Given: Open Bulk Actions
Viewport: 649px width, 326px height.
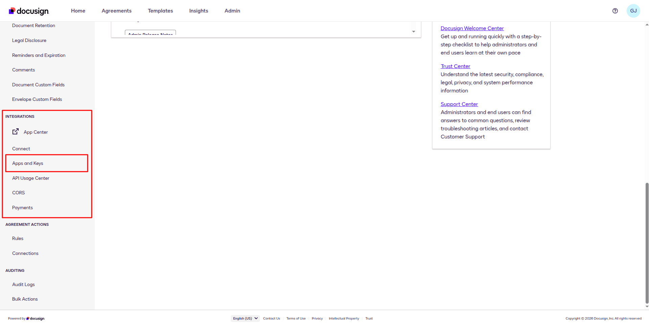Looking at the screenshot, I should (x=25, y=299).
